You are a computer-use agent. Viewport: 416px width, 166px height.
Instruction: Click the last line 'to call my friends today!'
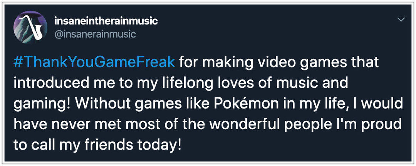pyautogui.click(x=97, y=145)
